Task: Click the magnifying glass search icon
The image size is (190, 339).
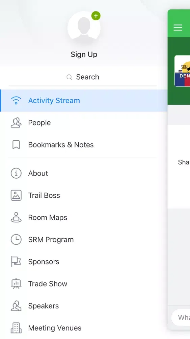Action: [x=69, y=77]
